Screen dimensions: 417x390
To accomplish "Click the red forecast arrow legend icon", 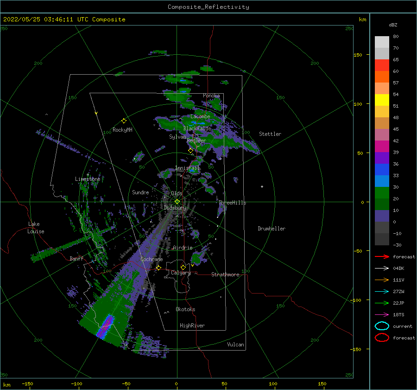I will click(382, 256).
